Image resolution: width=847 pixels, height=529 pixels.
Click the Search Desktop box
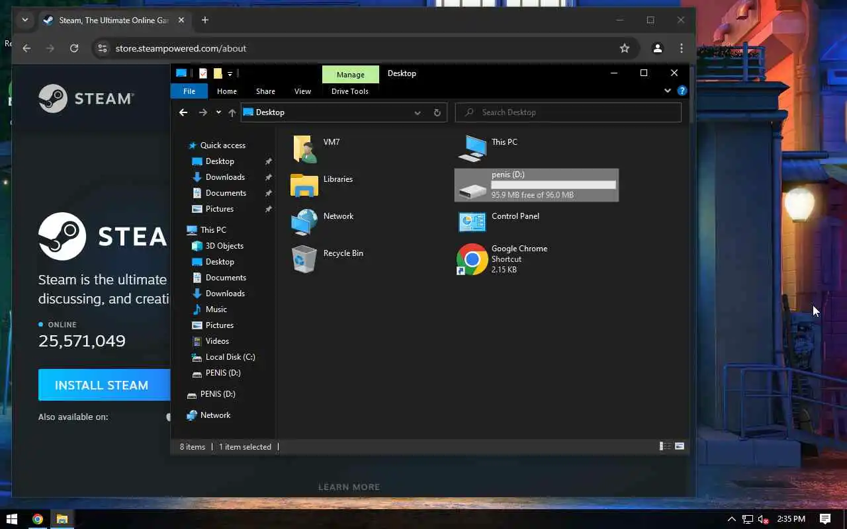(568, 112)
